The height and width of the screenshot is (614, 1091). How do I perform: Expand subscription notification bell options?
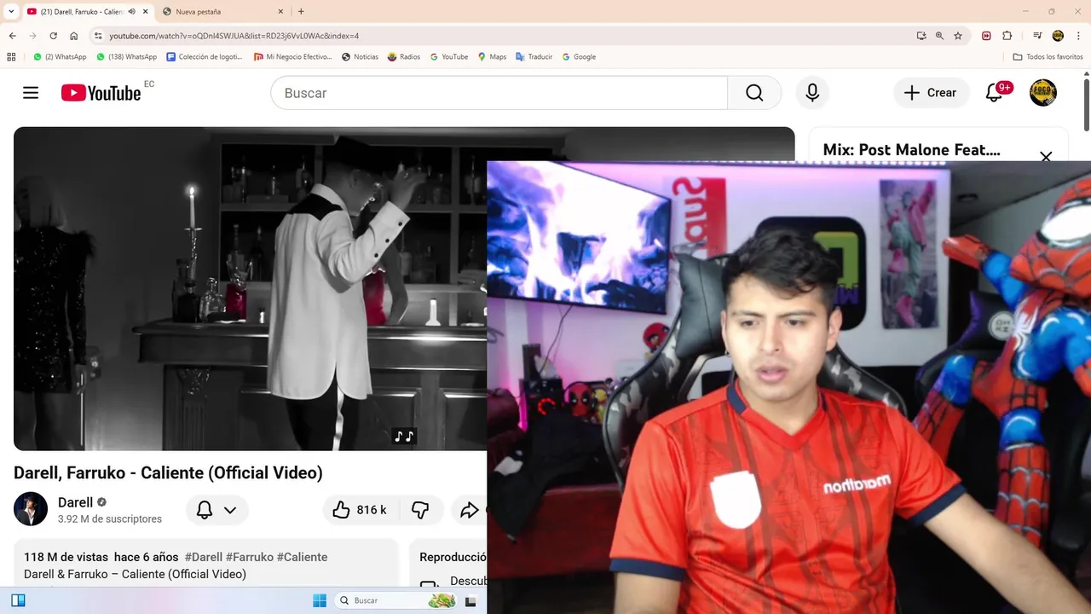[x=216, y=510]
